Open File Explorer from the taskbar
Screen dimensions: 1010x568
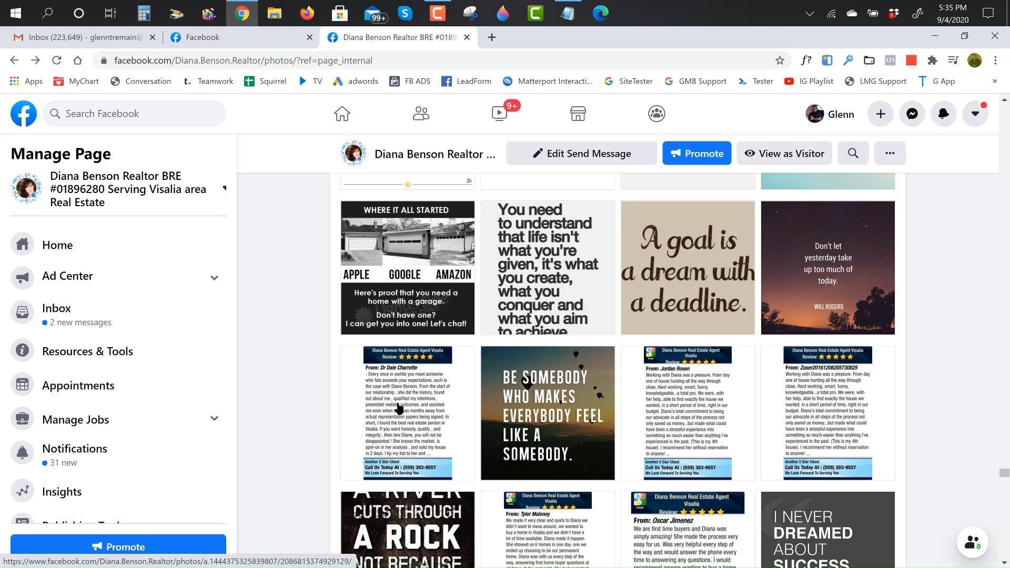(274, 13)
